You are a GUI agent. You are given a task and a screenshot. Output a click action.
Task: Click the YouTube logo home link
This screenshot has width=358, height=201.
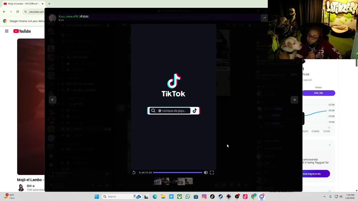[x=22, y=31]
